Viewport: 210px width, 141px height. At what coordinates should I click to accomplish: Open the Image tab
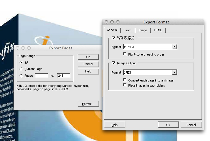(143, 30)
